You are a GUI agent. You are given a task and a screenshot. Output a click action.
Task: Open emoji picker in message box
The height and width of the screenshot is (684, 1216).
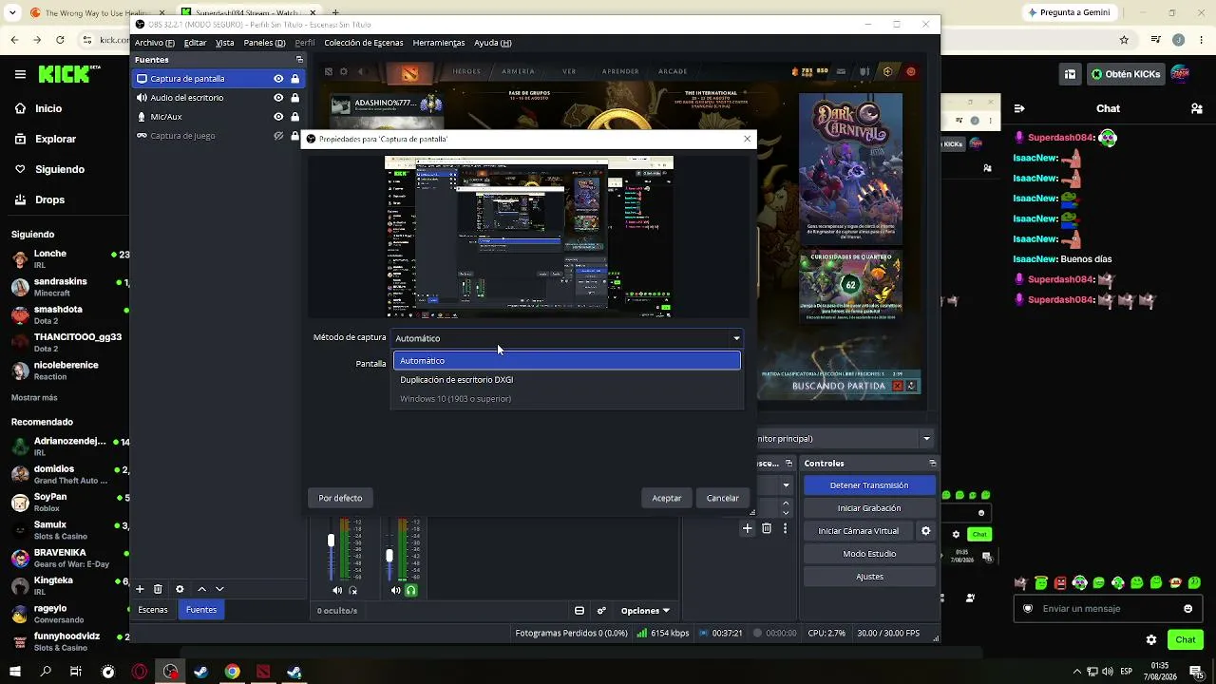1187,609
